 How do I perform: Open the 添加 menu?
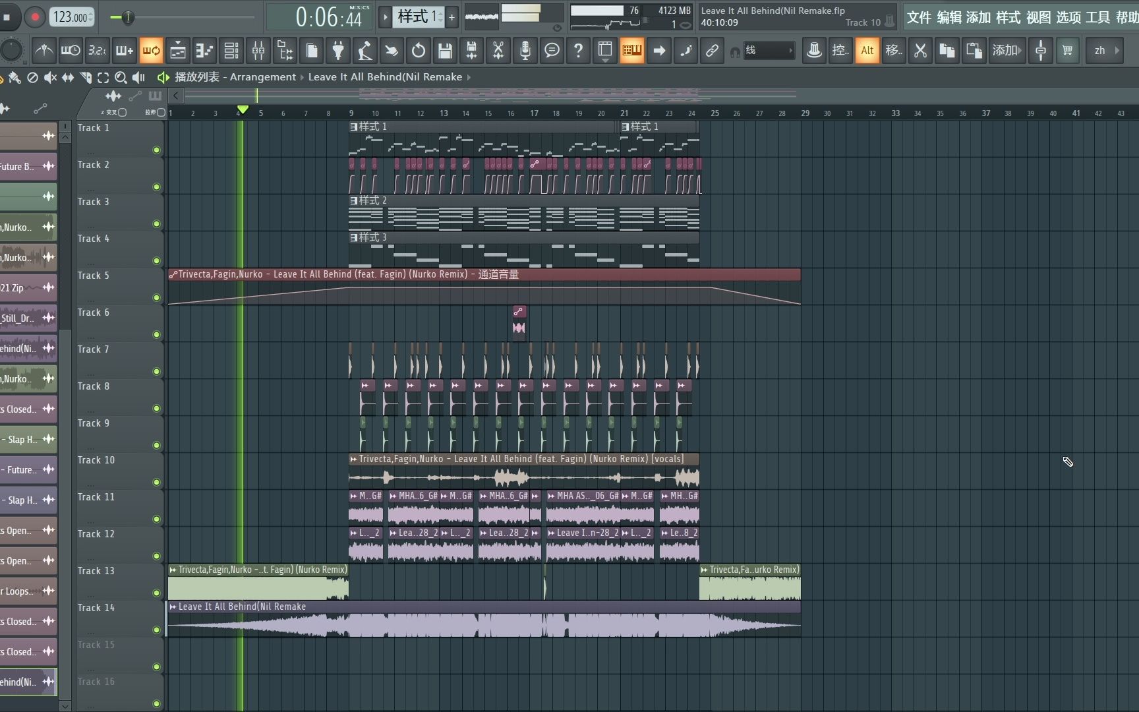(979, 17)
